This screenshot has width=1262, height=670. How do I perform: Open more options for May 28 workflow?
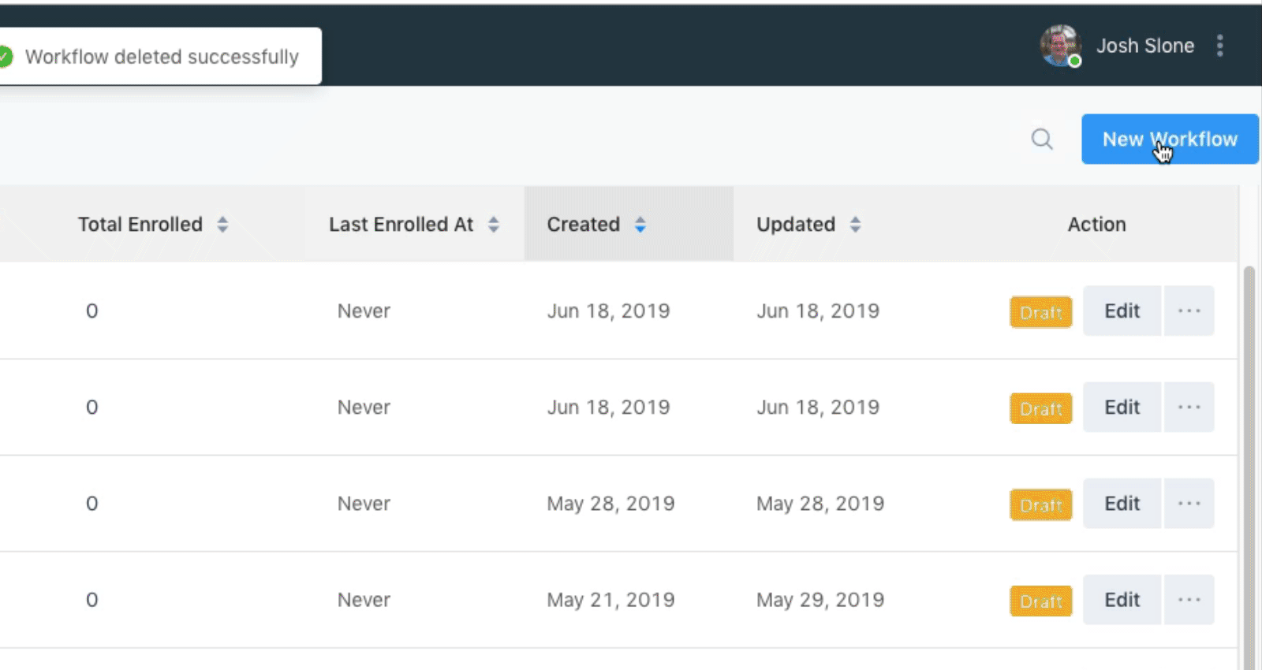click(1189, 504)
